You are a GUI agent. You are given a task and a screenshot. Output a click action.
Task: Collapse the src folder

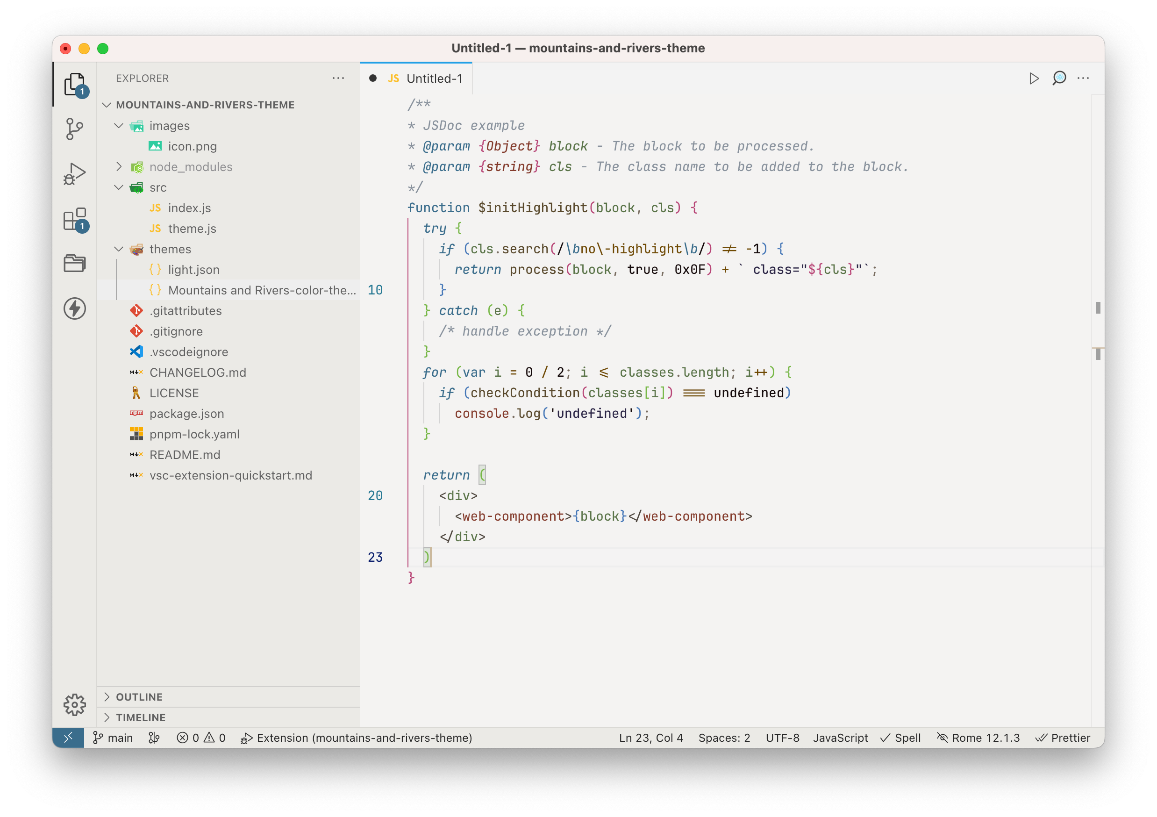tap(119, 187)
